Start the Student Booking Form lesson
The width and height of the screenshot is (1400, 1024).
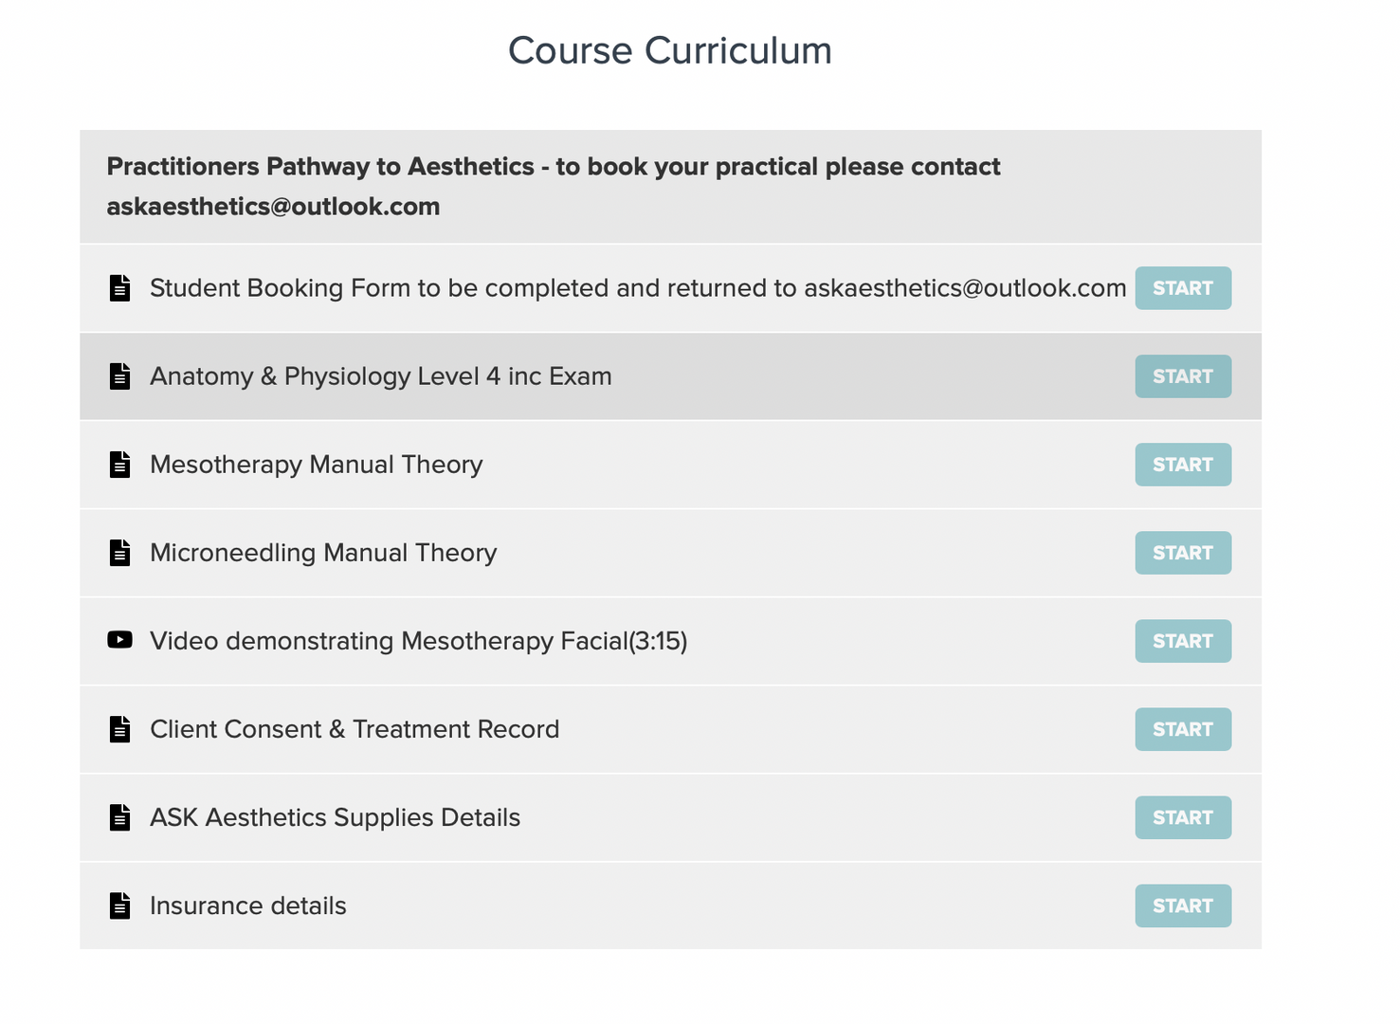click(x=1182, y=288)
